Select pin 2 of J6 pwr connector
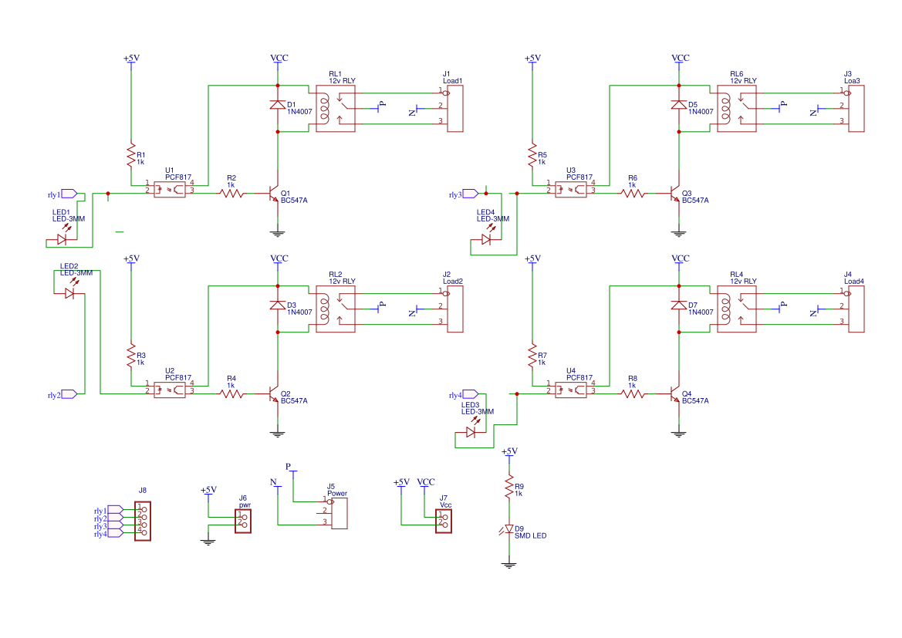 [x=244, y=525]
